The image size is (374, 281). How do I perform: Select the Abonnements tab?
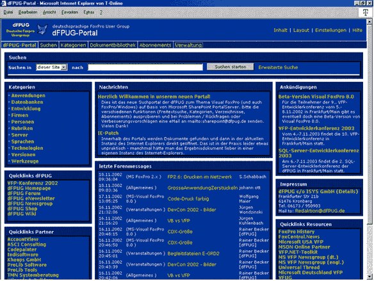click(155, 45)
